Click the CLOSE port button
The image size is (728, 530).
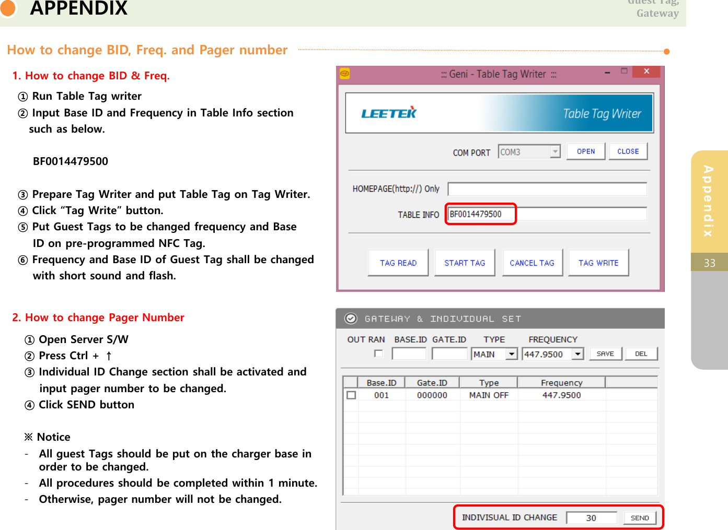click(x=628, y=151)
